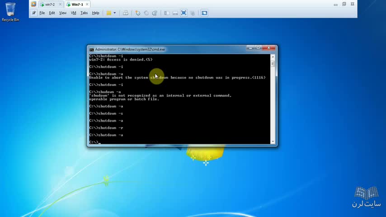Take a snapshot of the VM
The height and width of the screenshot is (217, 386).
pyautogui.click(x=137, y=13)
